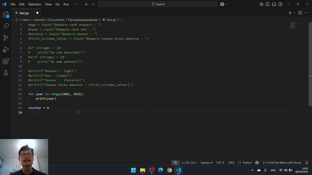This screenshot has height=175, width=312.
Task: Click the VS Code logo icon
Action: (x=4, y=4)
